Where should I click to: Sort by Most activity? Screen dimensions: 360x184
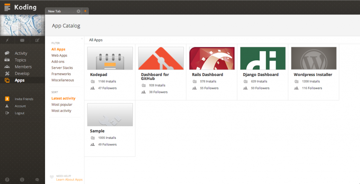[x=61, y=111]
